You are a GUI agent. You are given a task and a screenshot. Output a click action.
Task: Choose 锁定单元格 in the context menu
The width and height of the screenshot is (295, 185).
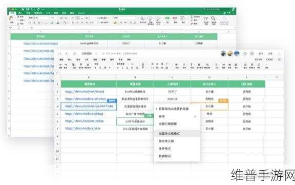[x=166, y=141]
